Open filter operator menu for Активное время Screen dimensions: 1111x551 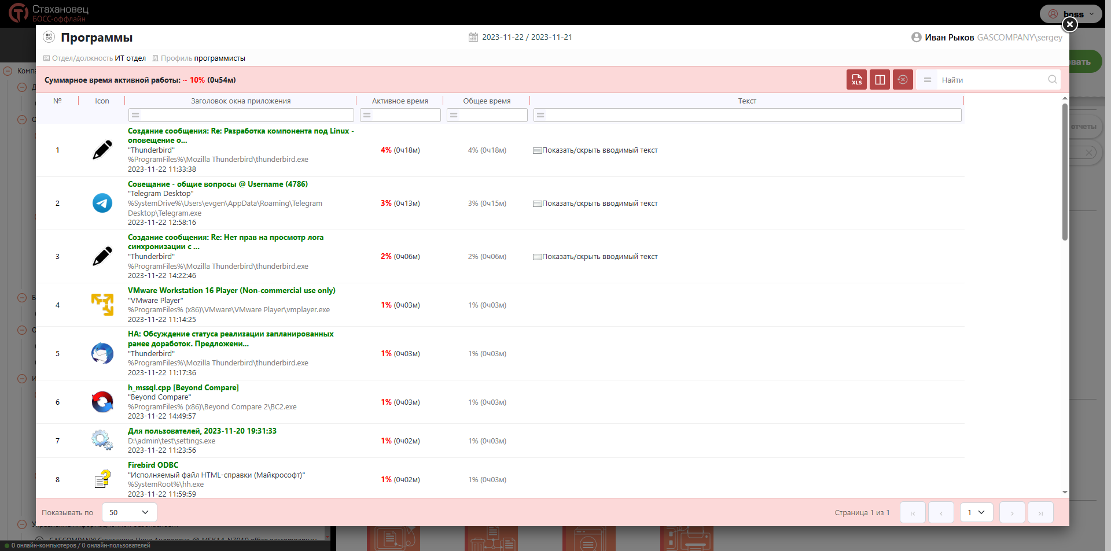pos(367,115)
